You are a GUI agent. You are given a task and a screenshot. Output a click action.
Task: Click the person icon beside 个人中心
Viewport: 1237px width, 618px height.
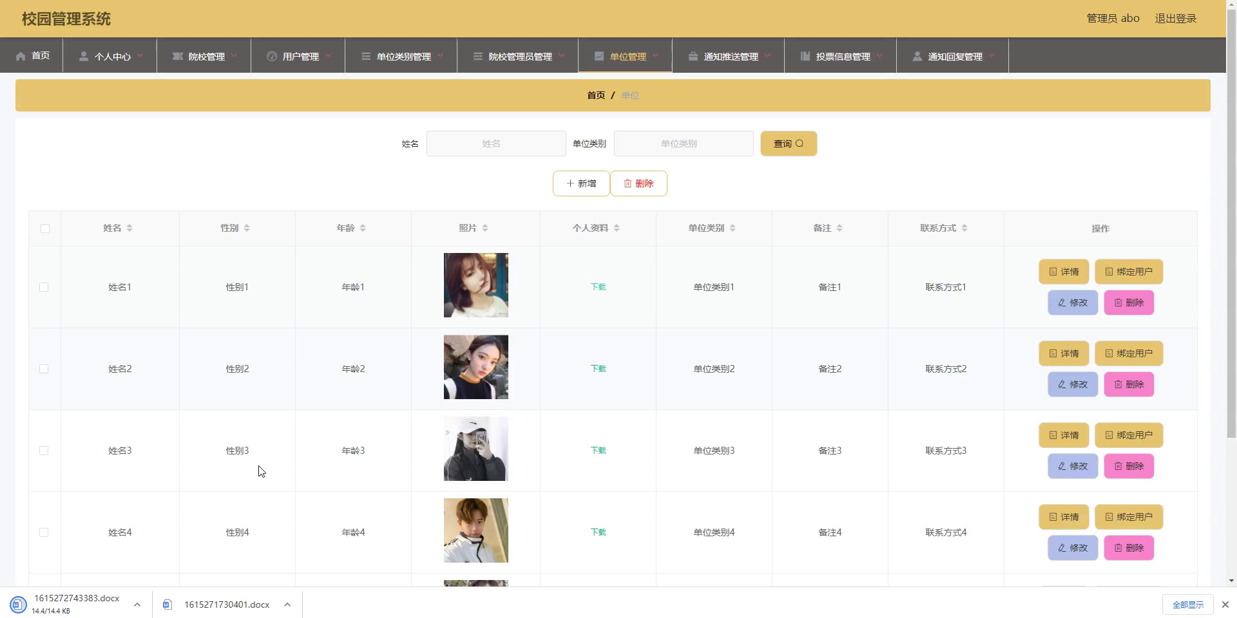83,57
